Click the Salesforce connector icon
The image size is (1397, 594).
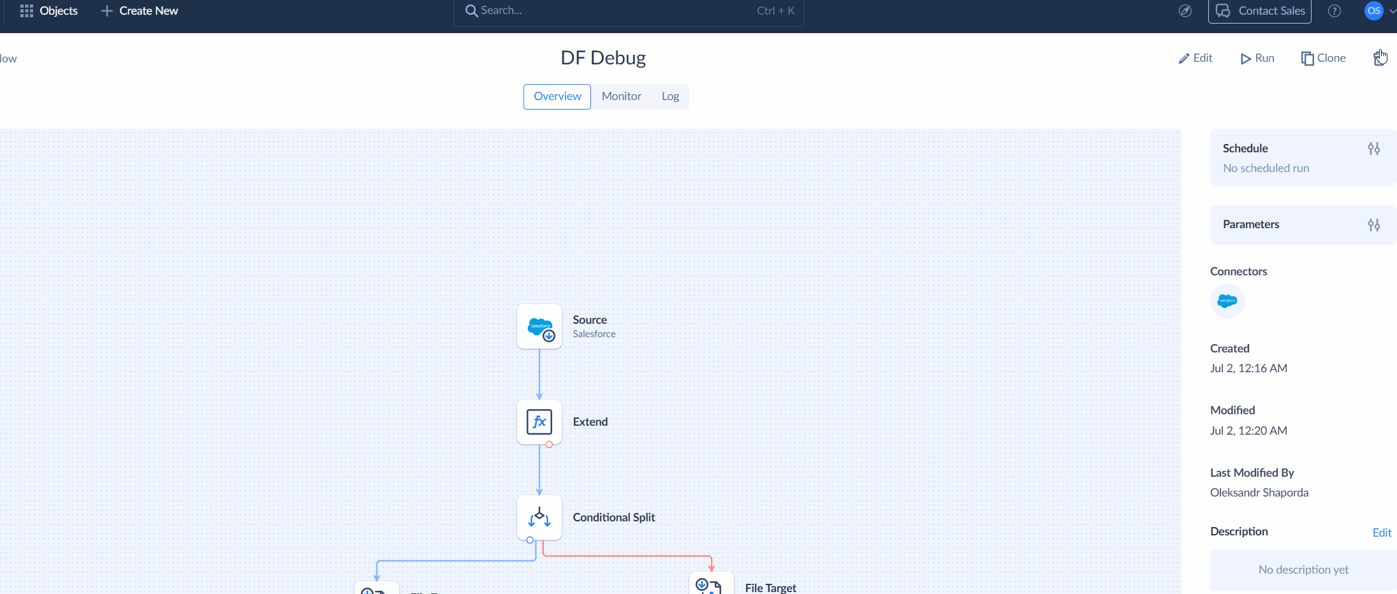pos(1227,301)
